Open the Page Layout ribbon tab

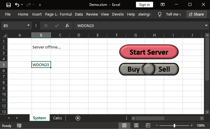(51, 14)
